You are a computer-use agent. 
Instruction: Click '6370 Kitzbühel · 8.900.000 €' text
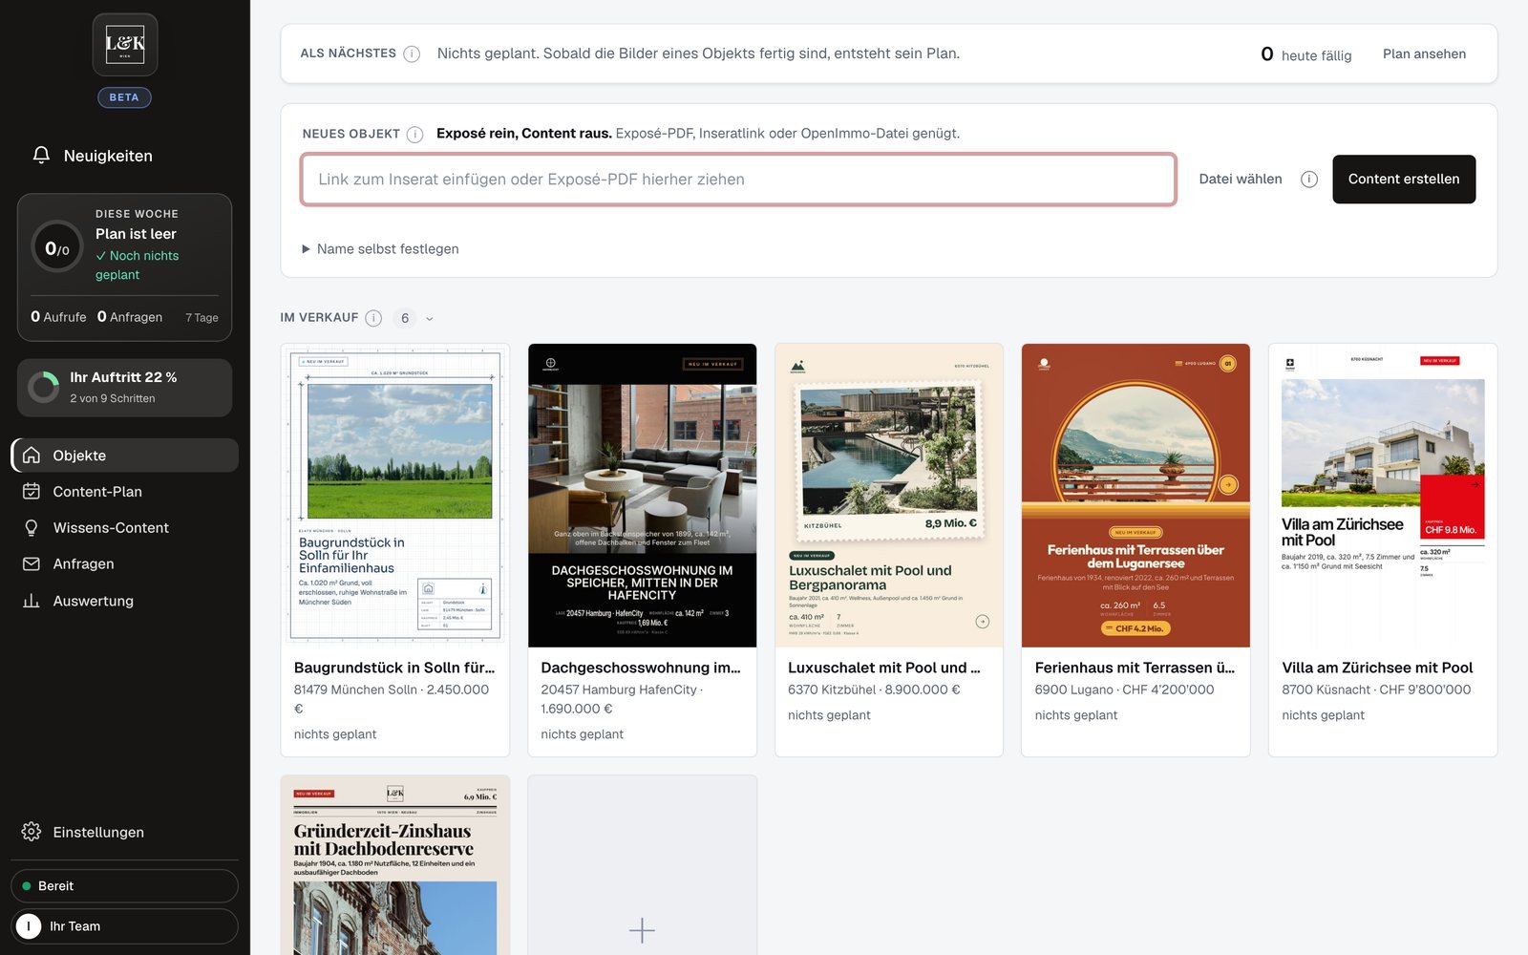coord(874,690)
